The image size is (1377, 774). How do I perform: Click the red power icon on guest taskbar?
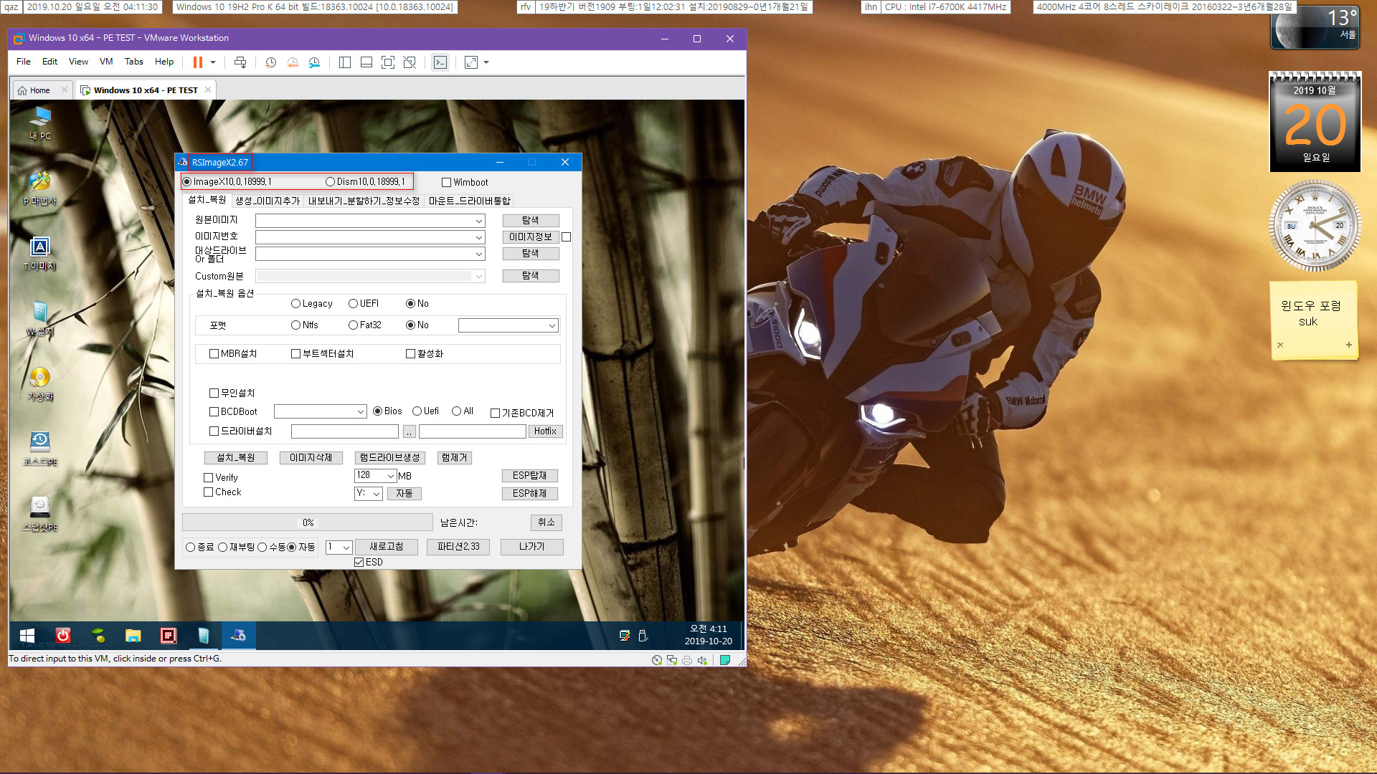click(63, 636)
